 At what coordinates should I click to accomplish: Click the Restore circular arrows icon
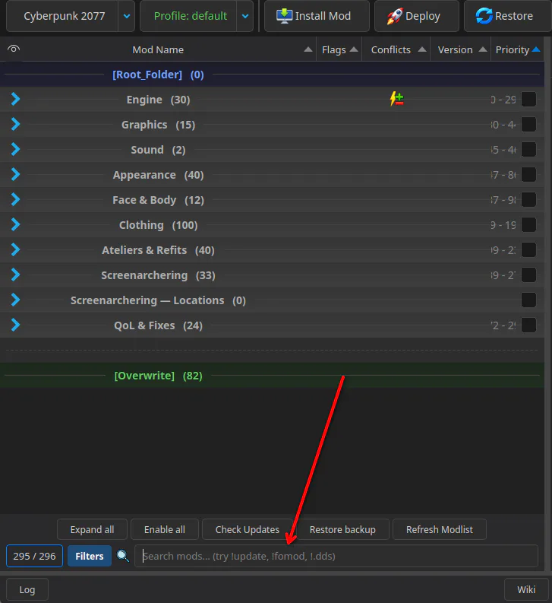pyautogui.click(x=484, y=16)
